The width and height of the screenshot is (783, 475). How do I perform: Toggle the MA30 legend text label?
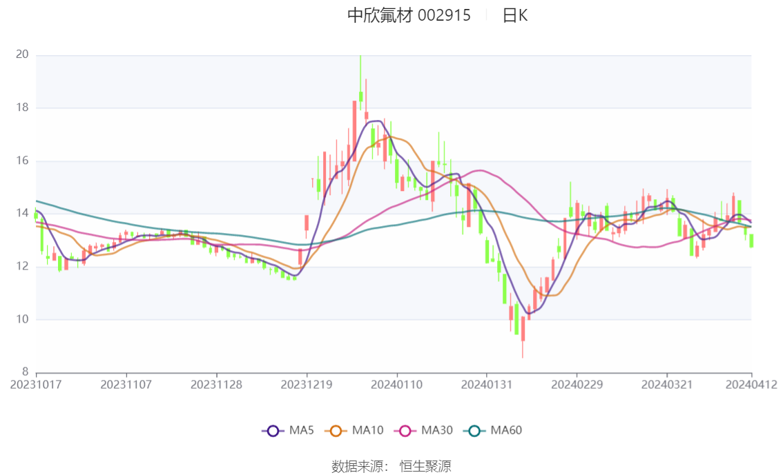437,431
